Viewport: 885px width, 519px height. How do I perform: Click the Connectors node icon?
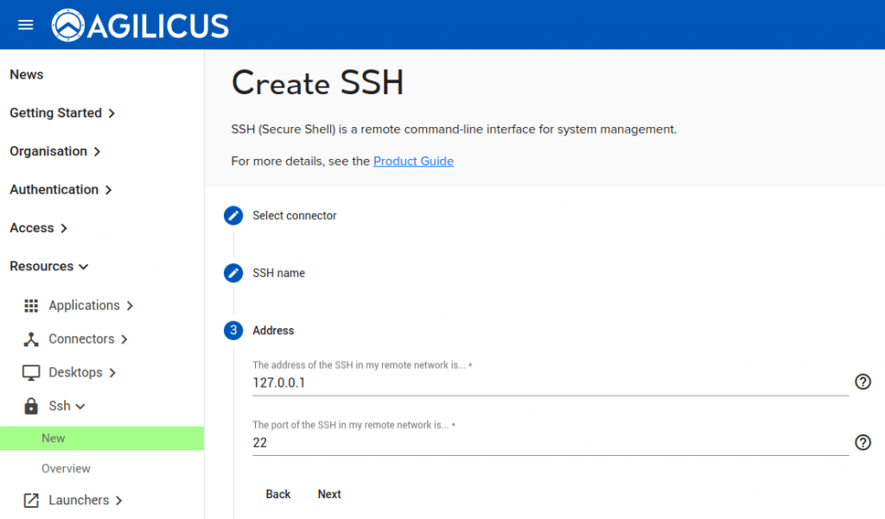(x=31, y=339)
